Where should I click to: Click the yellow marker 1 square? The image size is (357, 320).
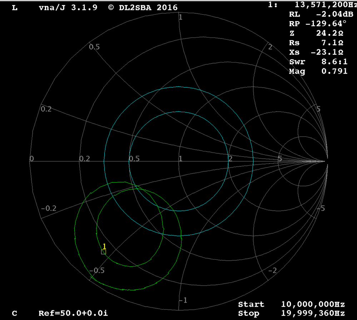[x=104, y=252]
